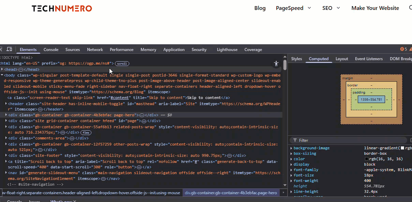Expand the page-hero div node
The height and width of the screenshot is (202, 412).
point(6,115)
